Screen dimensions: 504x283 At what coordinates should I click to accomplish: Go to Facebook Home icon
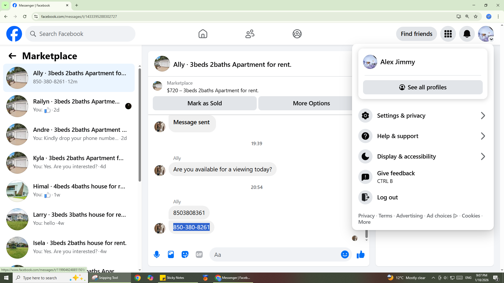[x=203, y=34]
